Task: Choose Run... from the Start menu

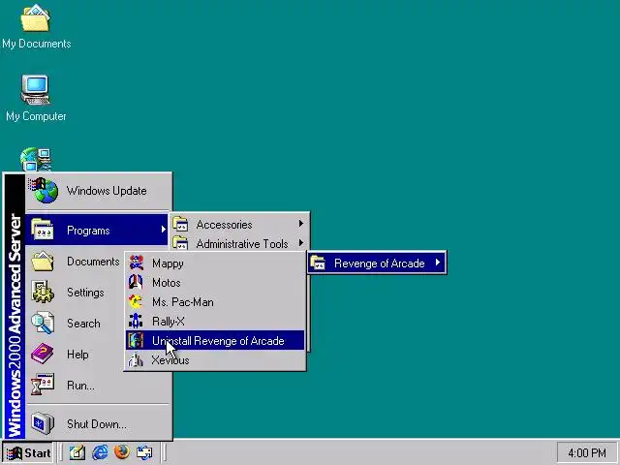Action: 99,385
